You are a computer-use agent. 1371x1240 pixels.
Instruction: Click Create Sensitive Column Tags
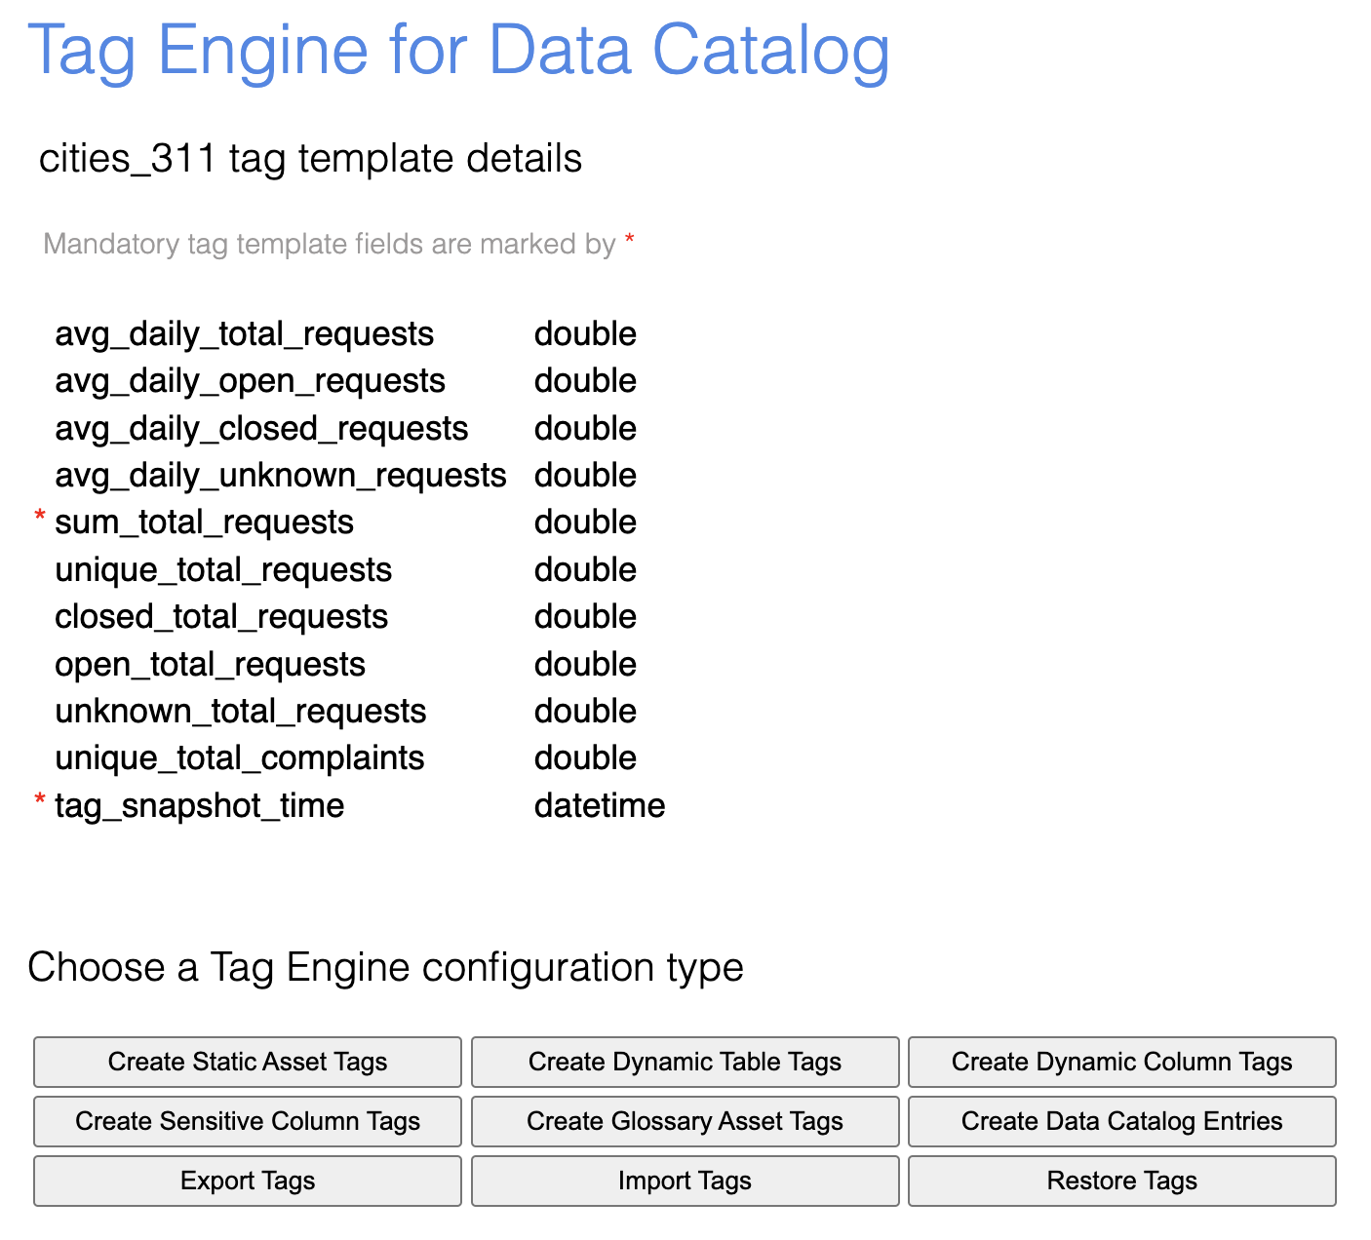[247, 1121]
